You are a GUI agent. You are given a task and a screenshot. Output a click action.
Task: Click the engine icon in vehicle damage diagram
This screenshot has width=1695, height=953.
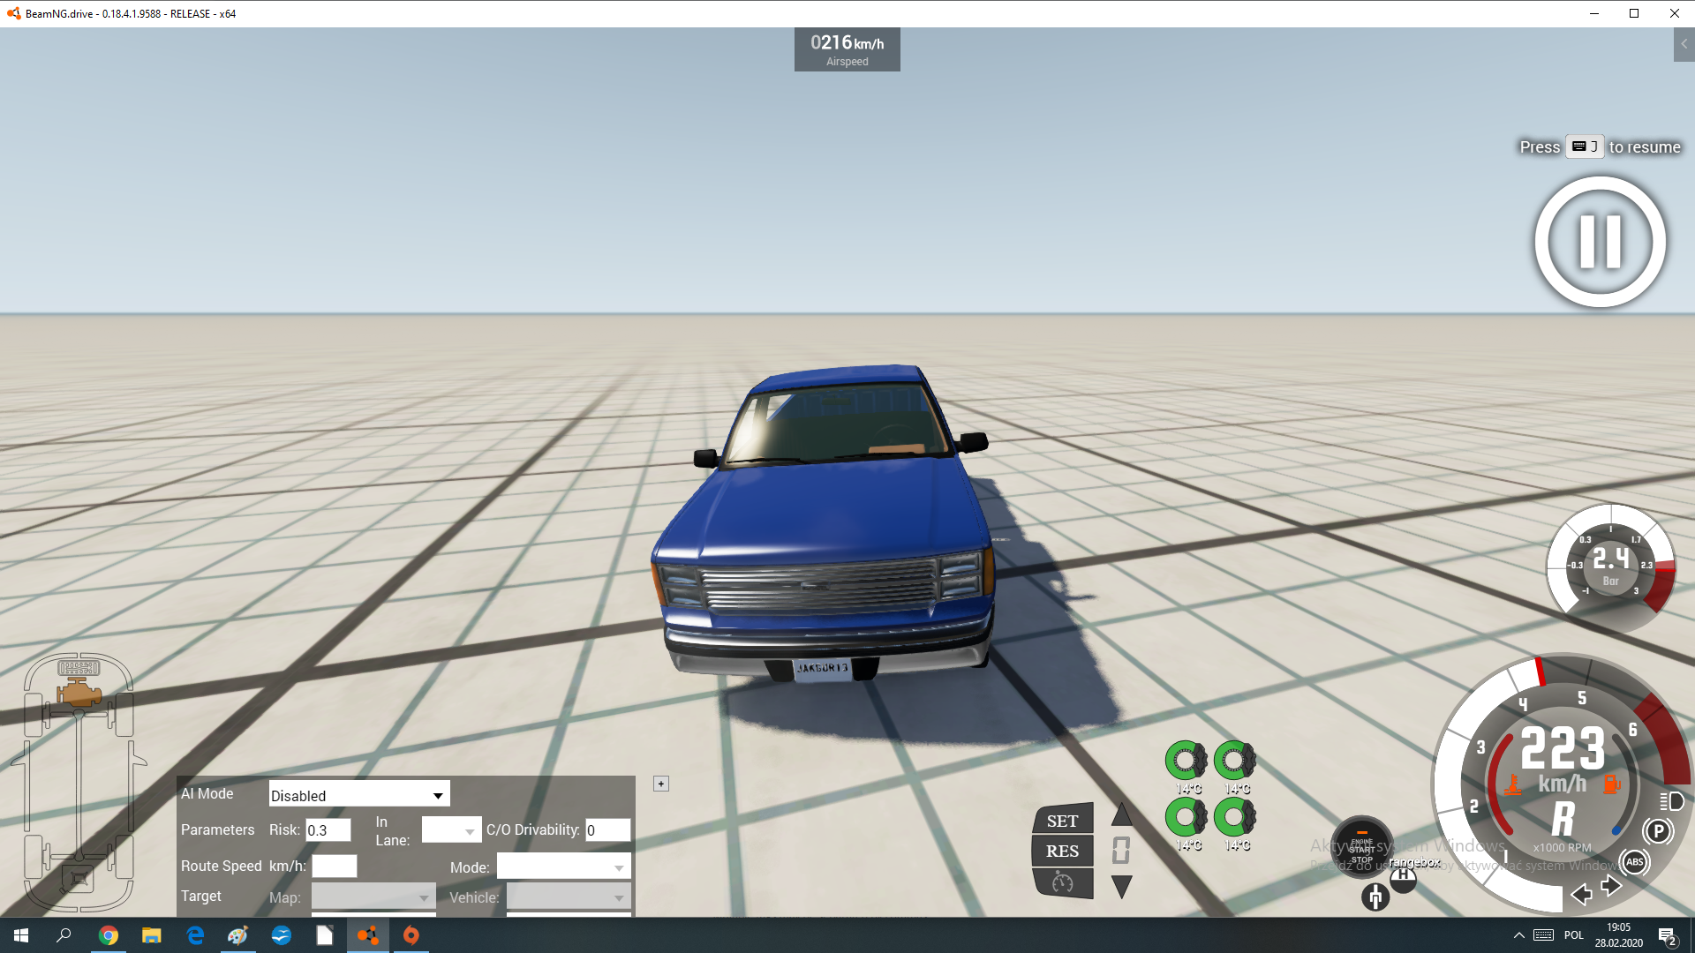click(x=80, y=693)
